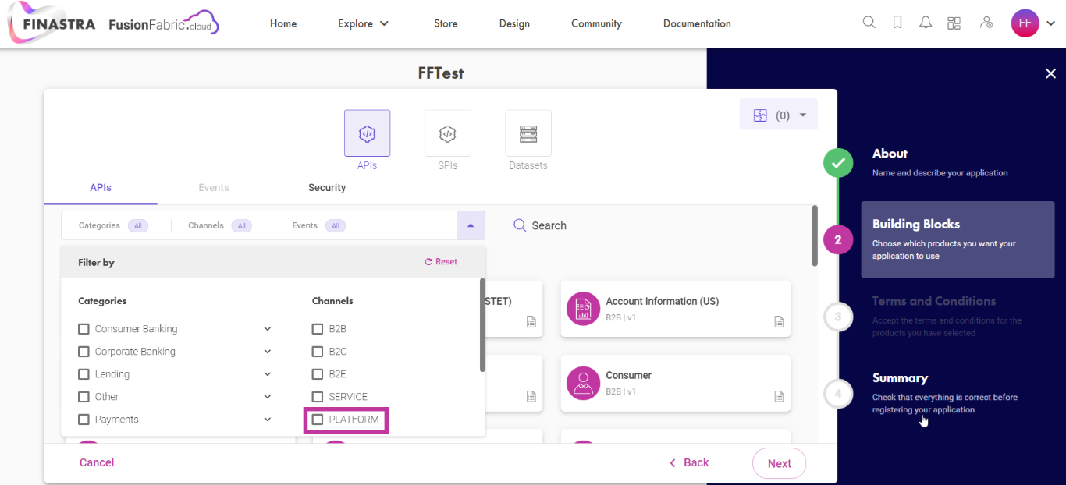Expand the Consumer Banking category chevron
The image size is (1066, 485).
(x=268, y=329)
